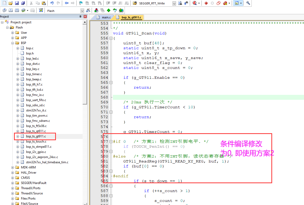
Task: Open Find in Files dialog
Action: tap(135, 3)
